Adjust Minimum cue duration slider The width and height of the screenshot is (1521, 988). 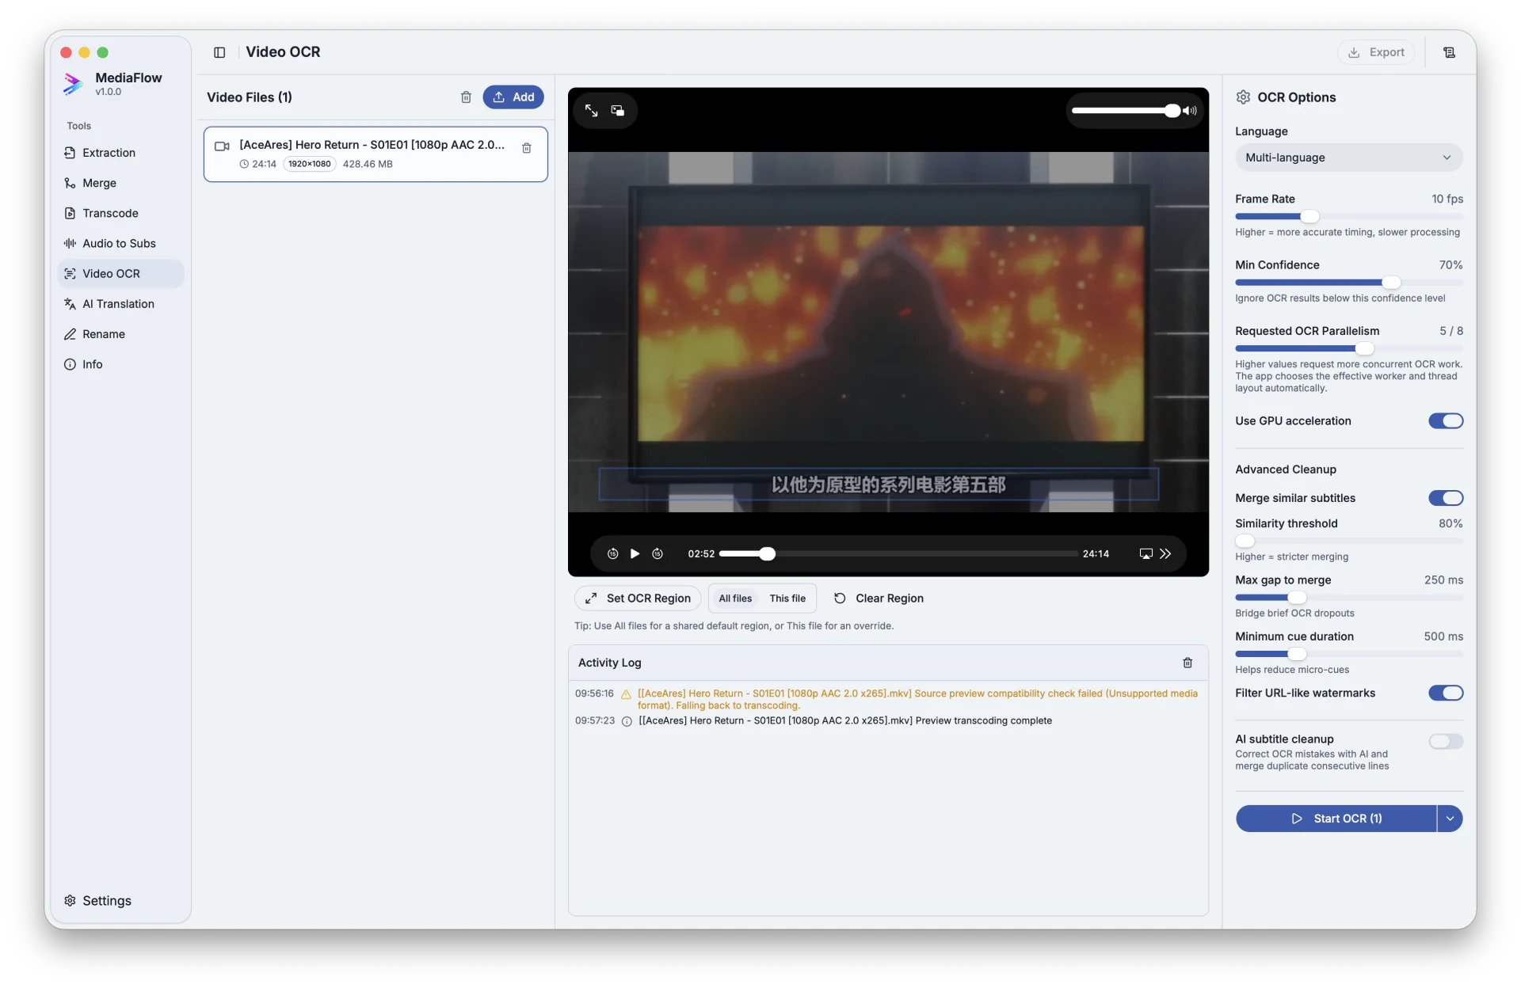coord(1348,654)
